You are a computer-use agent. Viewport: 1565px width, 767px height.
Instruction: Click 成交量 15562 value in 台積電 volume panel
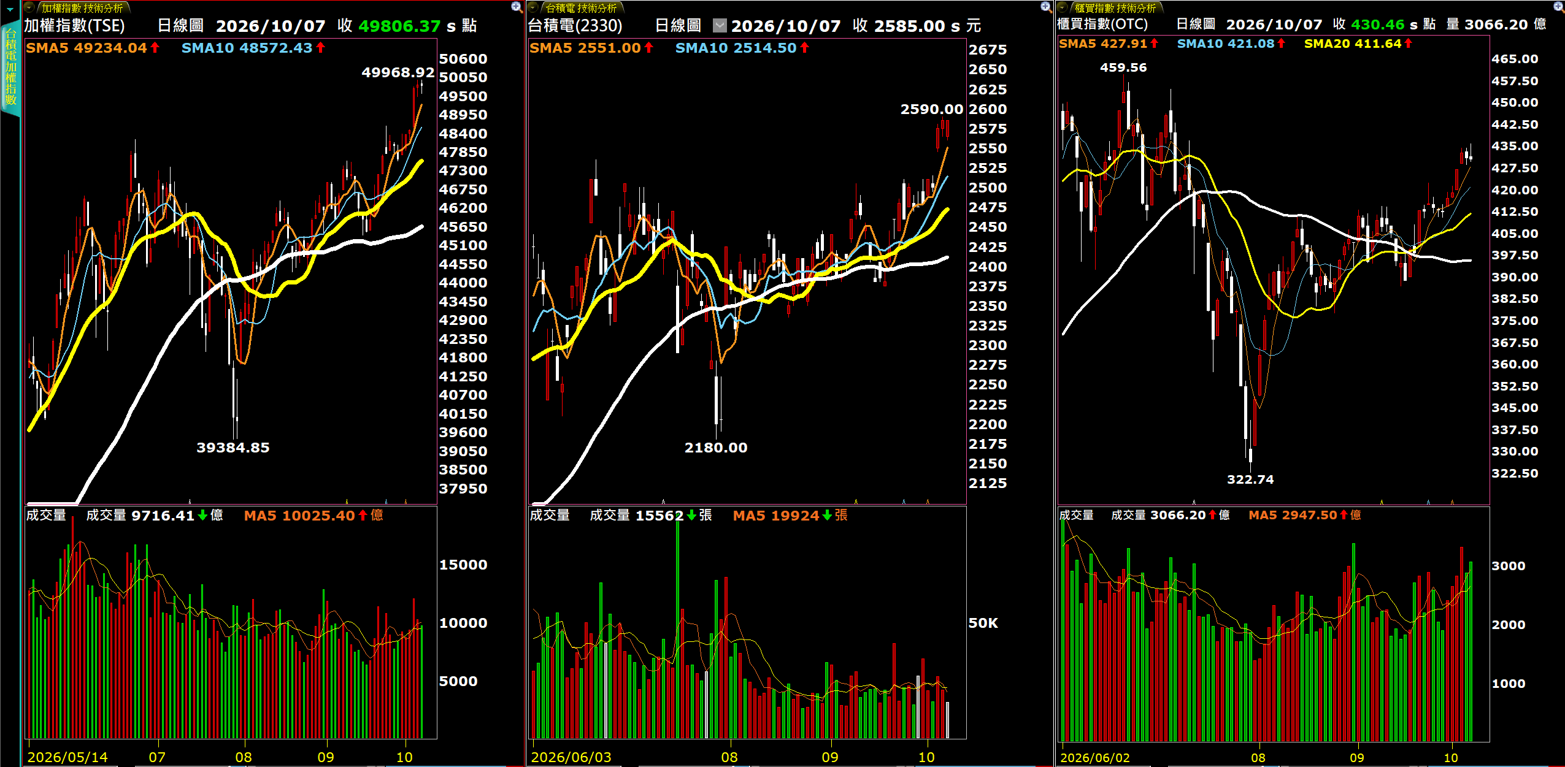[651, 516]
